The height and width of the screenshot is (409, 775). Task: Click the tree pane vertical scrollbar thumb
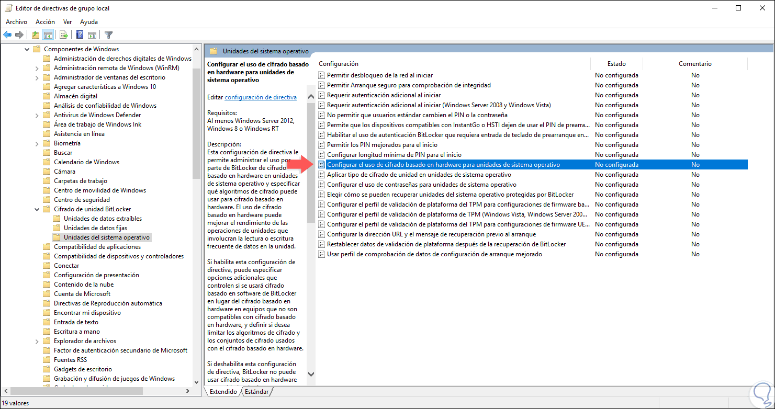tap(197, 123)
